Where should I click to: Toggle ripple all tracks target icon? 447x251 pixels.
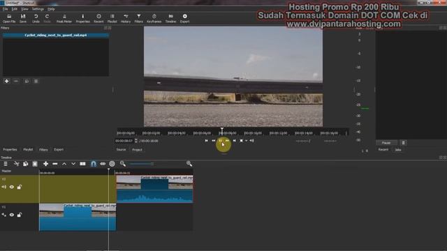tap(112, 164)
